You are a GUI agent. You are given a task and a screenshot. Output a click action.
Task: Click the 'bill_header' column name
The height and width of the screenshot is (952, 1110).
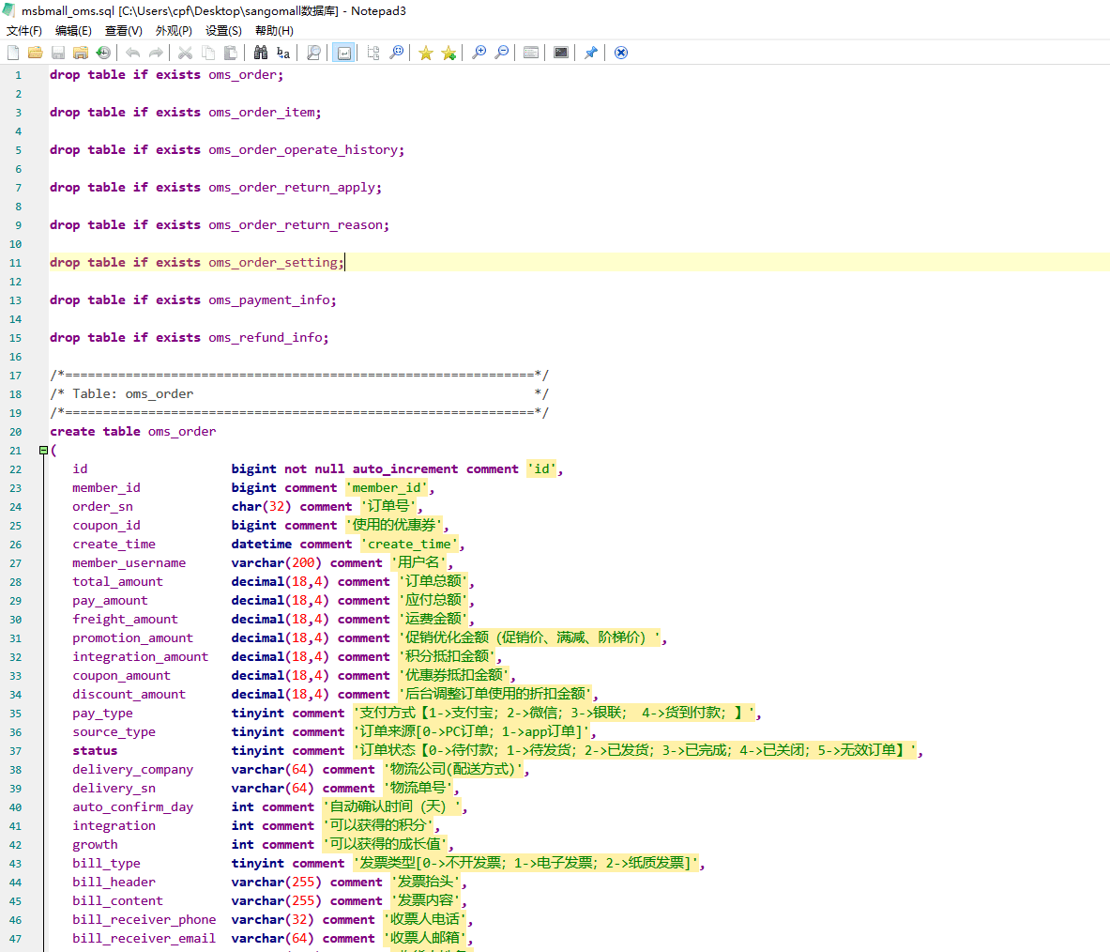pos(114,882)
